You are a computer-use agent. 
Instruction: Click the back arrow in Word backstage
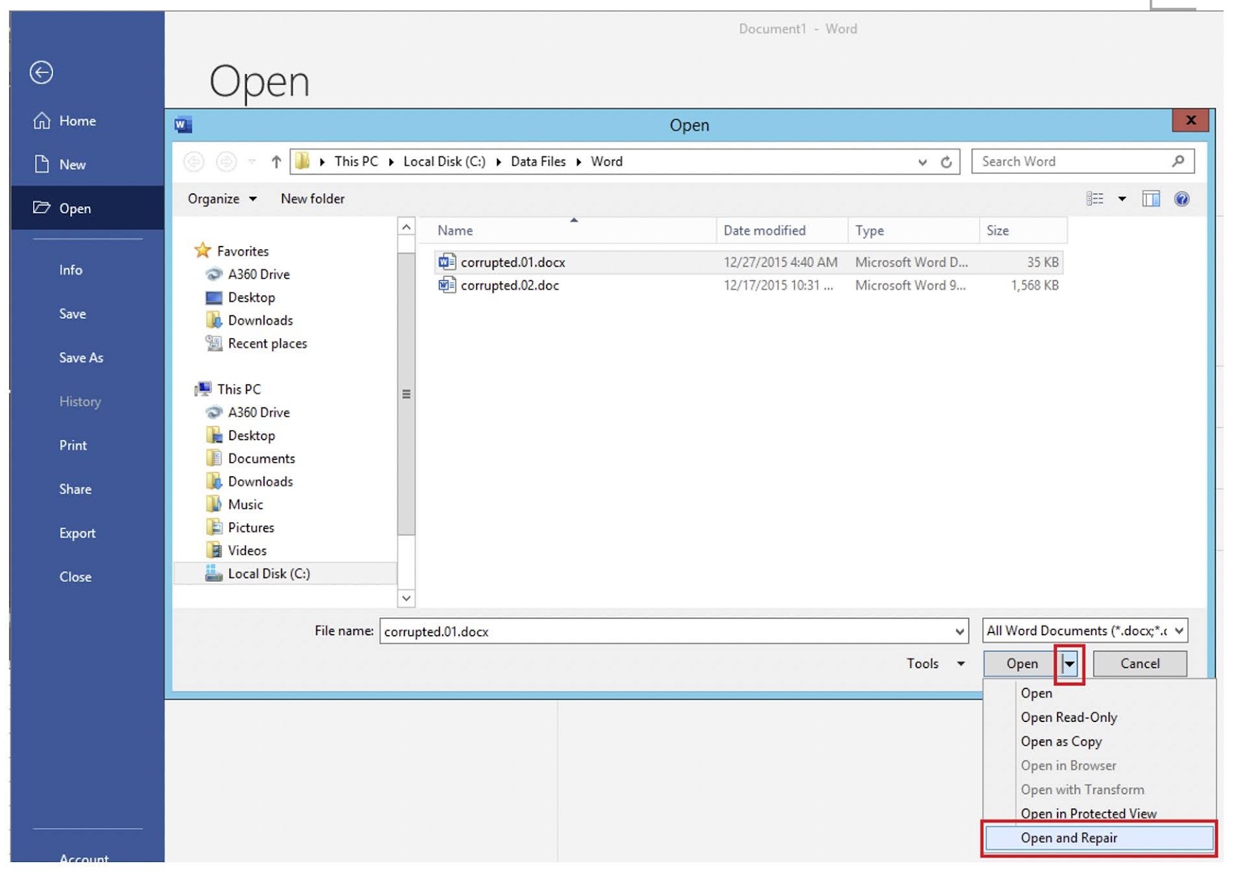tap(41, 72)
